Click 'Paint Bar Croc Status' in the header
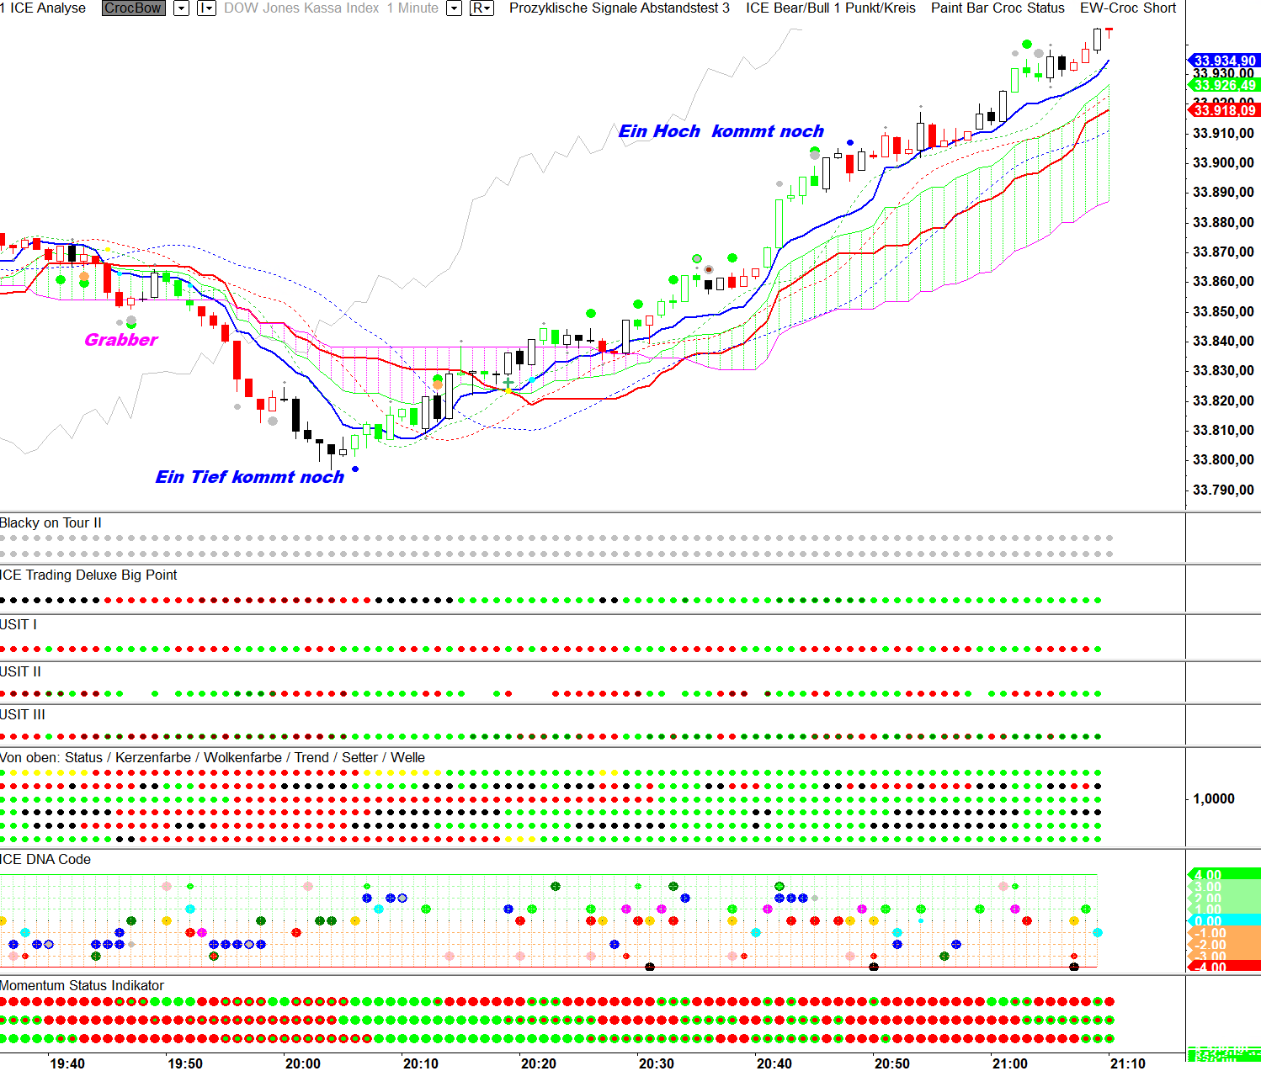Image resolution: width=1261 pixels, height=1071 pixels. 997,8
